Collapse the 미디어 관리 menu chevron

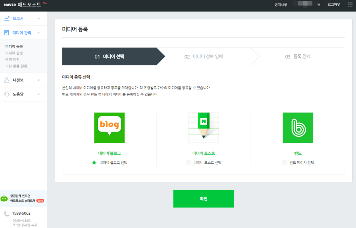tap(38, 33)
